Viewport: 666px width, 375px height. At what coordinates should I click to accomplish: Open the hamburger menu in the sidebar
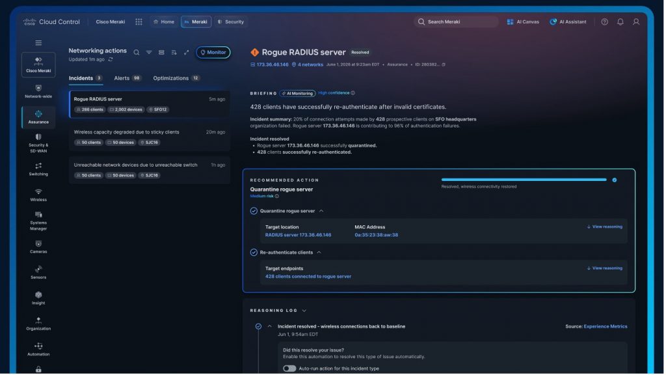pos(38,43)
